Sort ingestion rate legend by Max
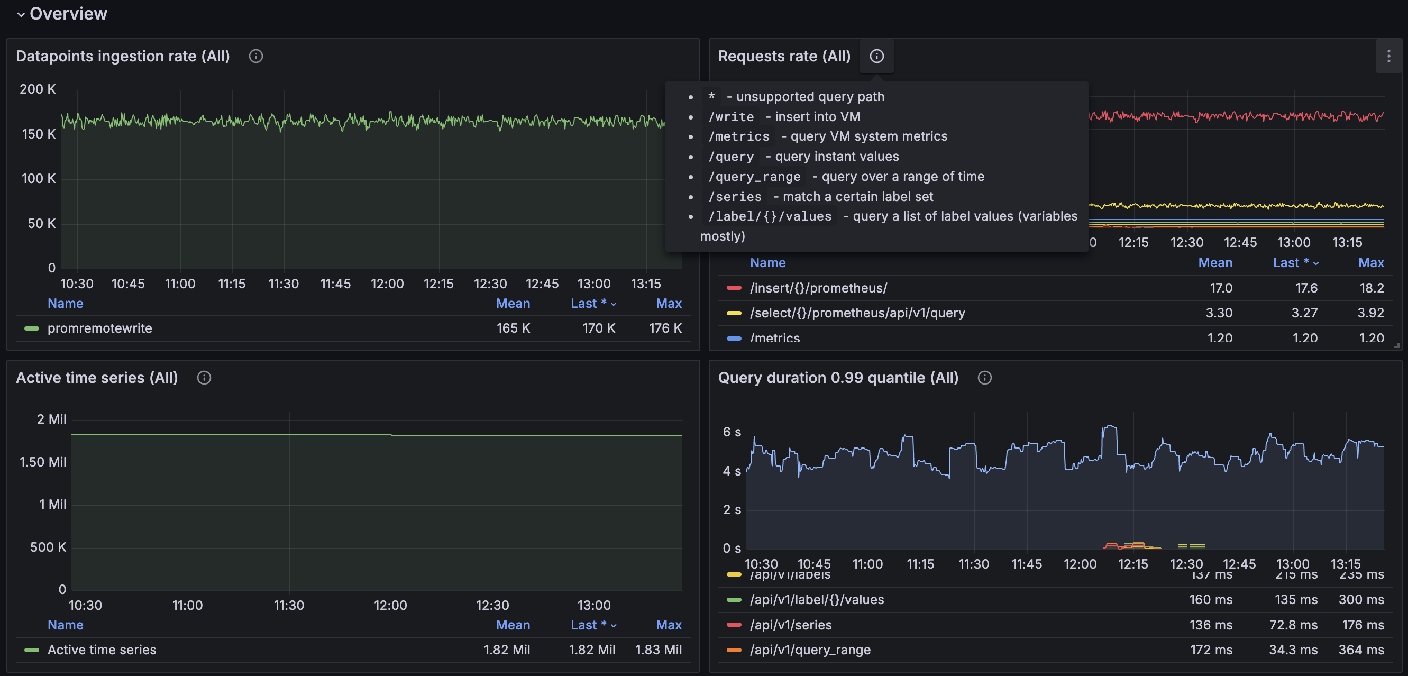The width and height of the screenshot is (1408, 676). 669,304
